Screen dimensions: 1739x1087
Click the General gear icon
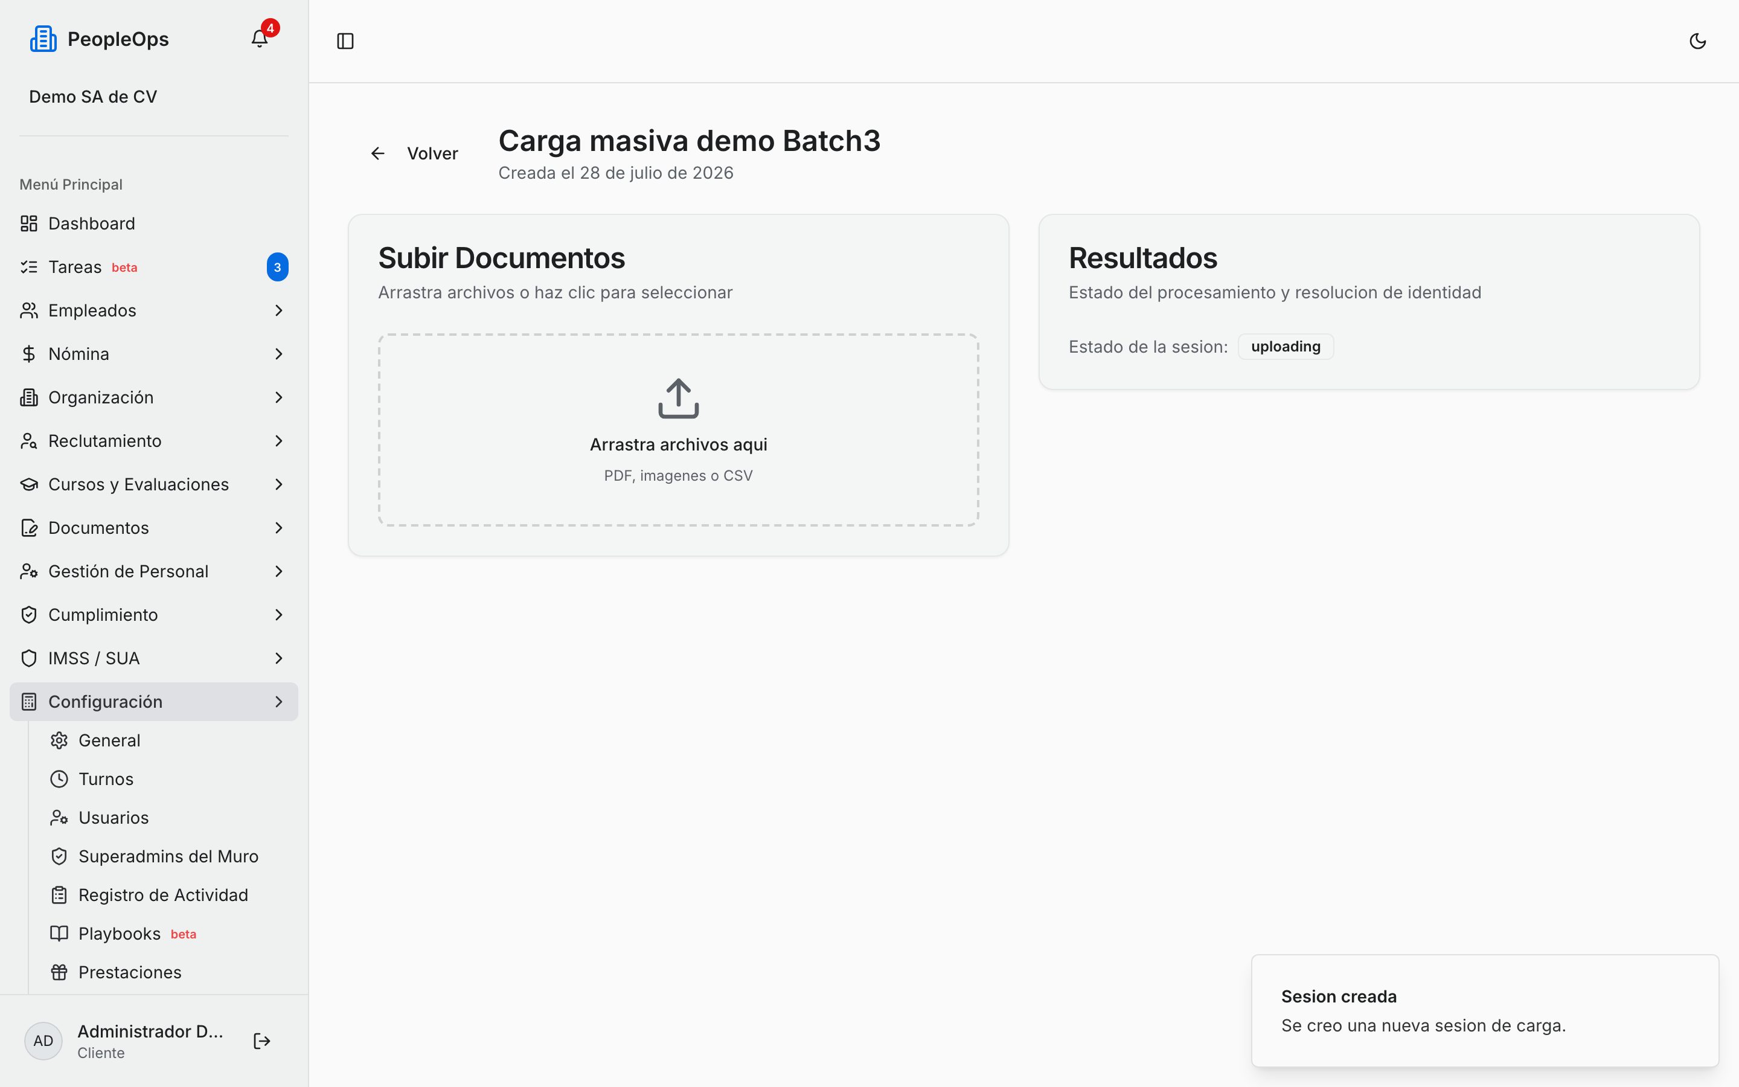coord(59,740)
